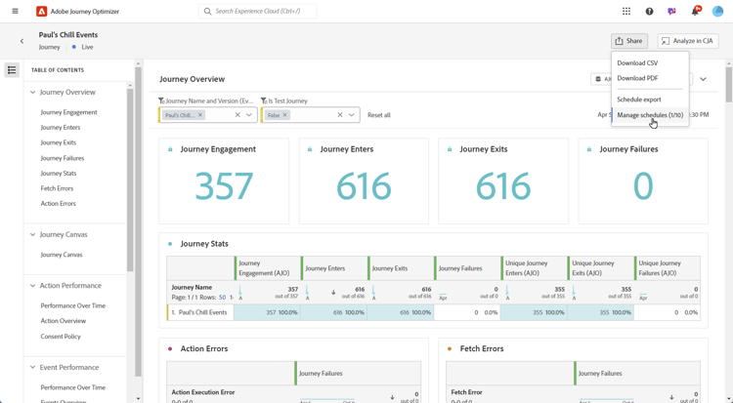Go to Journey Failures in contents
The width and height of the screenshot is (733, 403).
[63, 158]
